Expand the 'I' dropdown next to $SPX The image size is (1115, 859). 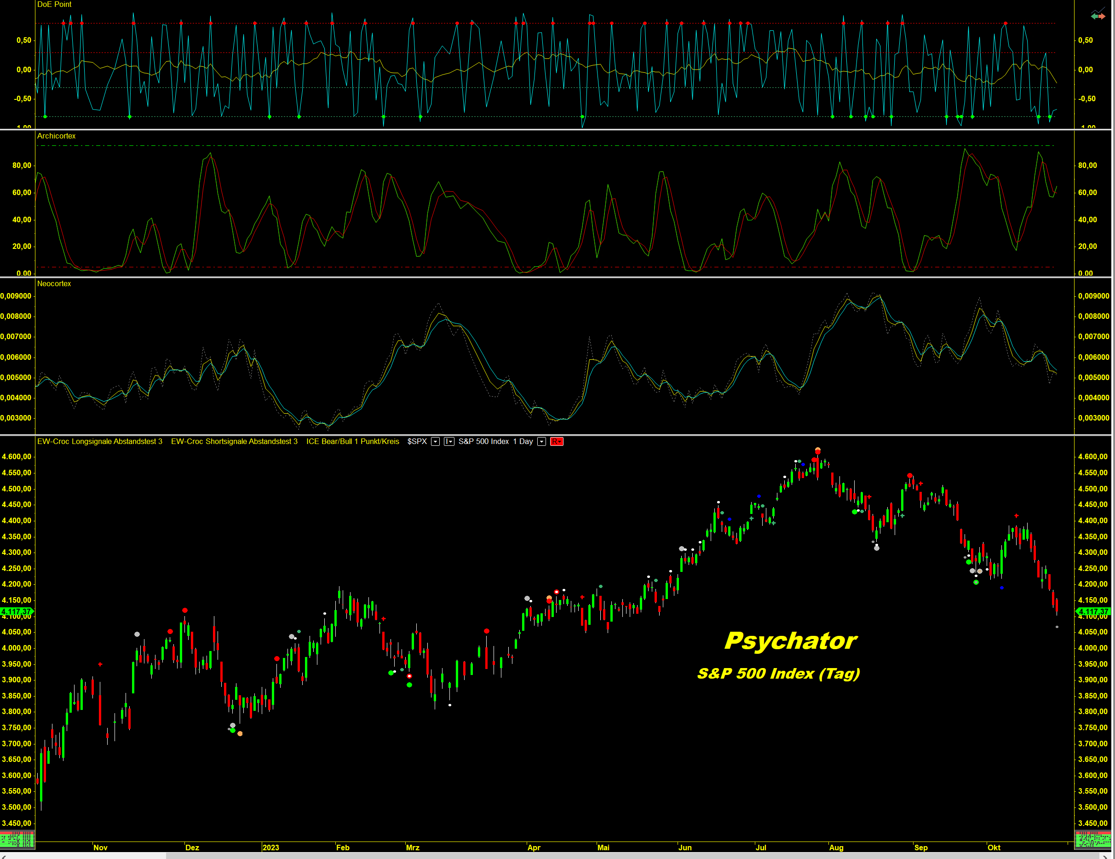click(x=451, y=441)
